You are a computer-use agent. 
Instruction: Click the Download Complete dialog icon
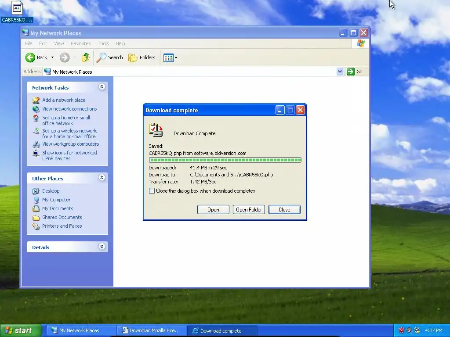coord(156,130)
